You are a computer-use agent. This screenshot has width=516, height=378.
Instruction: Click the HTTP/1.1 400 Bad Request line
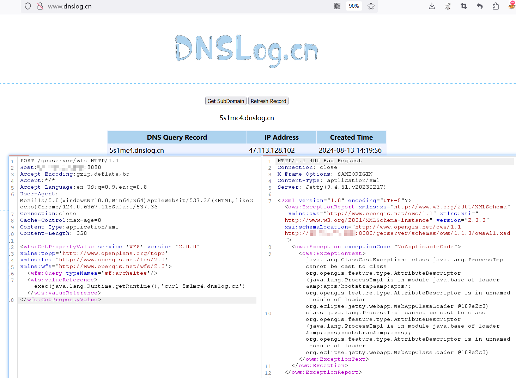click(320, 161)
